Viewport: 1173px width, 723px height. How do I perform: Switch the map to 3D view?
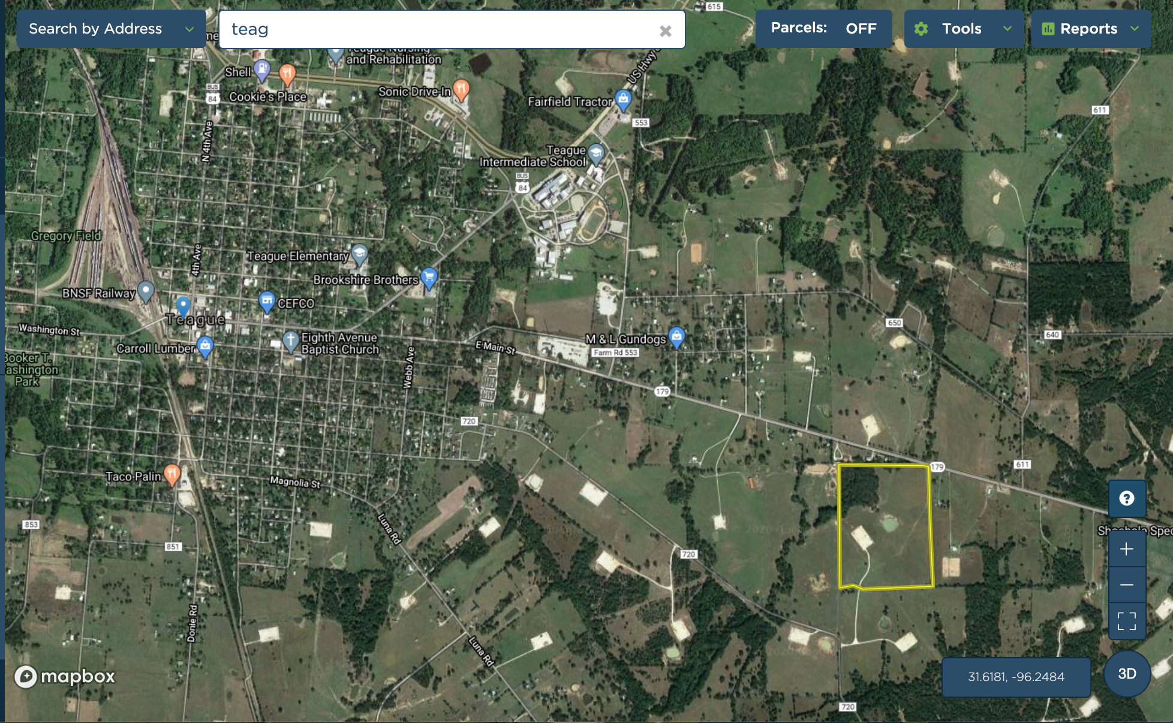coord(1127,674)
